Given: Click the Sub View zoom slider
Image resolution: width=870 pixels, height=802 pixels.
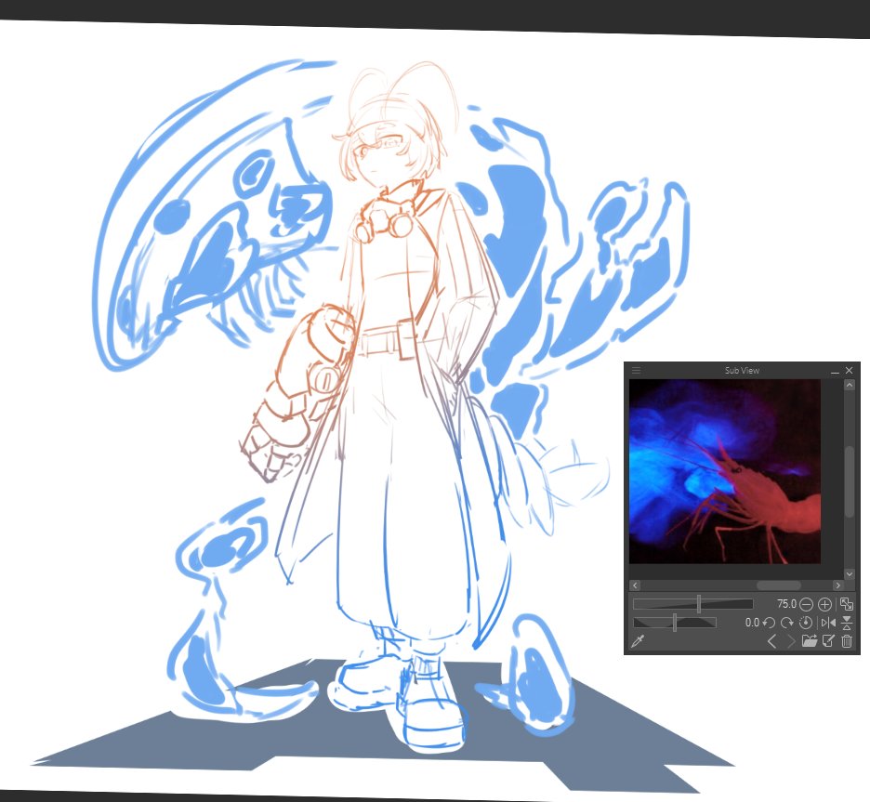Looking at the screenshot, I should [x=693, y=604].
